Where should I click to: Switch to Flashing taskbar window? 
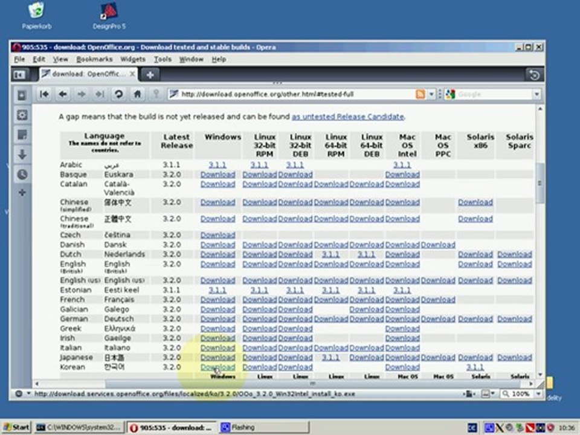(x=263, y=428)
